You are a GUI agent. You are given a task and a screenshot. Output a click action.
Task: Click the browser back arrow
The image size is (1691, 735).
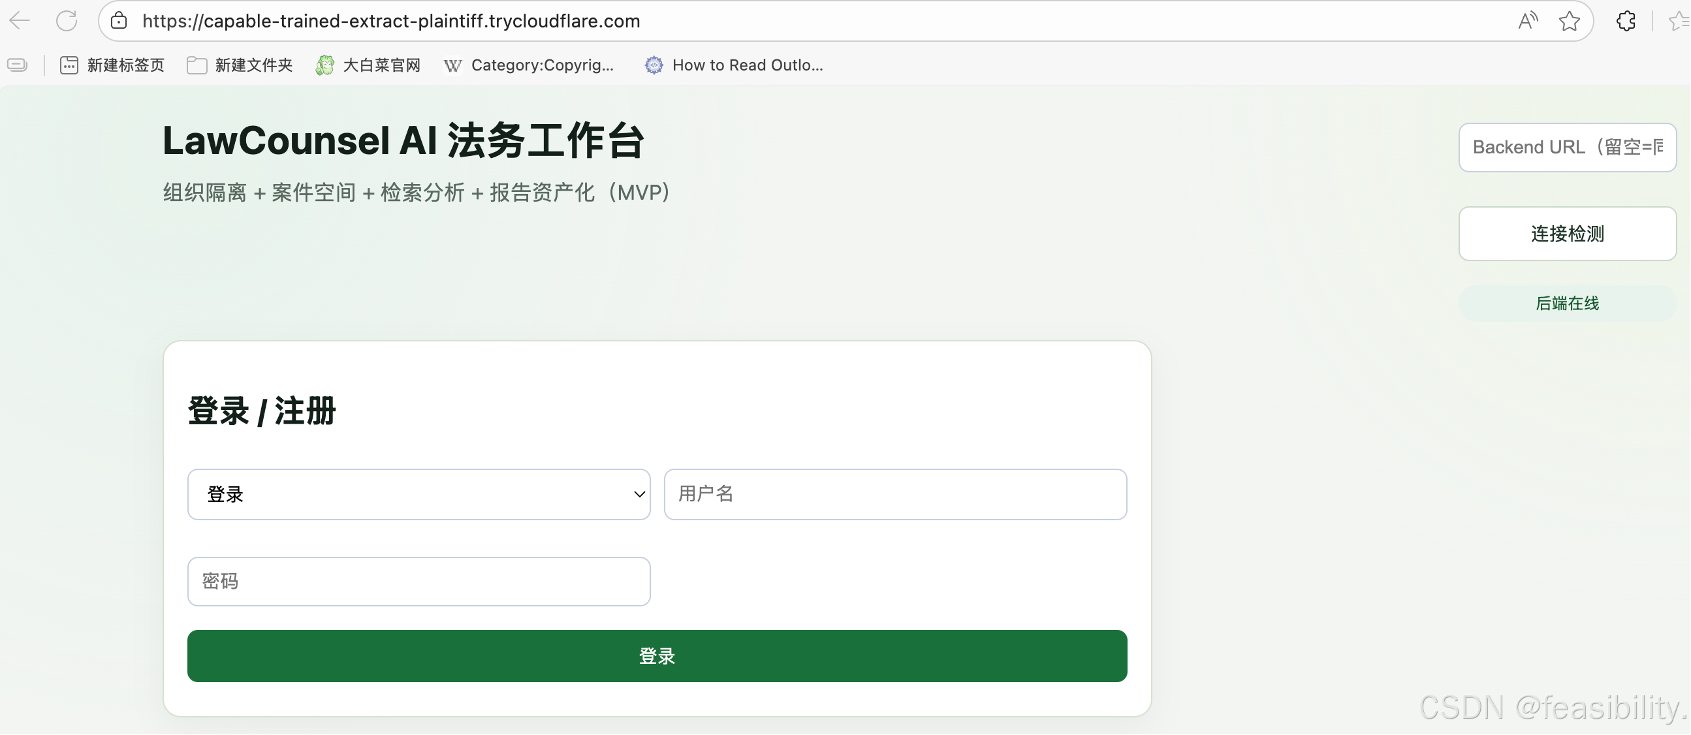[x=20, y=21]
